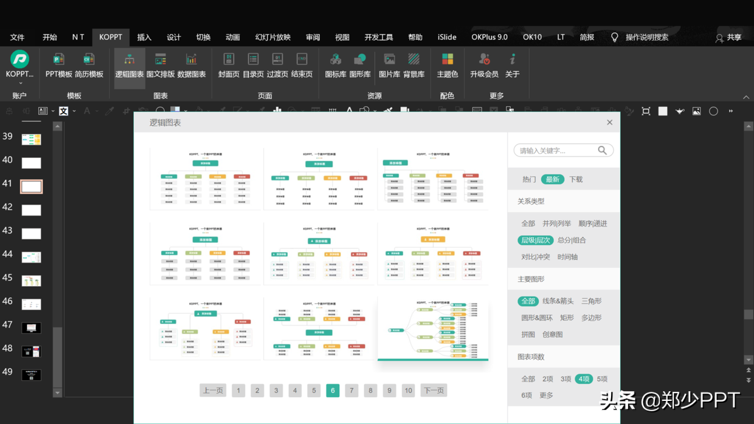Open the OKPlus 9.0 ribbon tab
Viewport: 754px width, 424px height.
click(489, 37)
